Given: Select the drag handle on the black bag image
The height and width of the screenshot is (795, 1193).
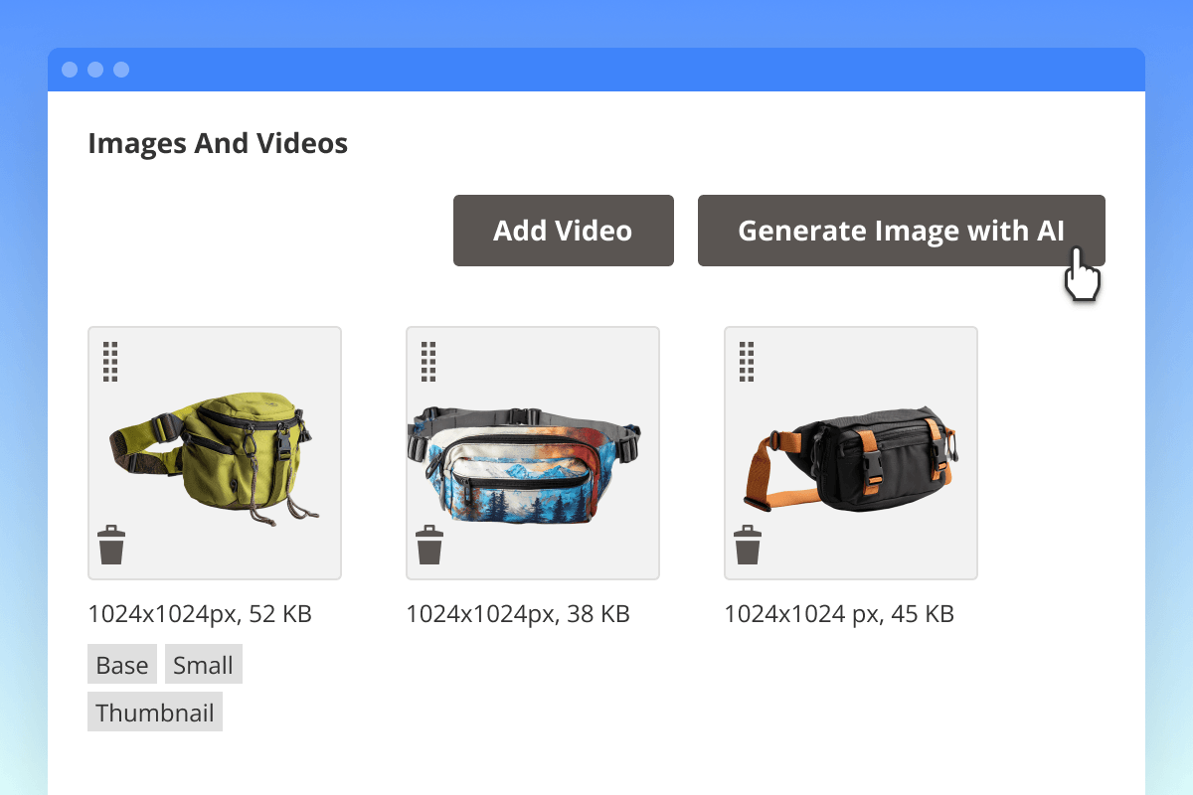Looking at the screenshot, I should click(747, 362).
